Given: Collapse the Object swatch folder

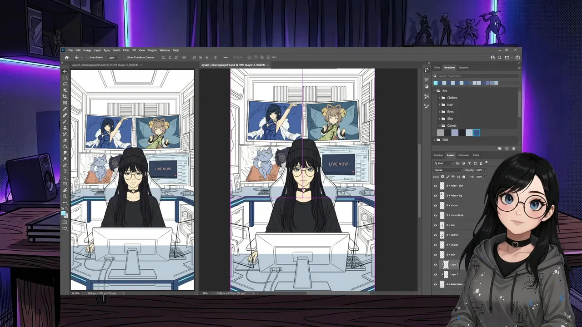Looking at the screenshot, I should tap(439, 125).
